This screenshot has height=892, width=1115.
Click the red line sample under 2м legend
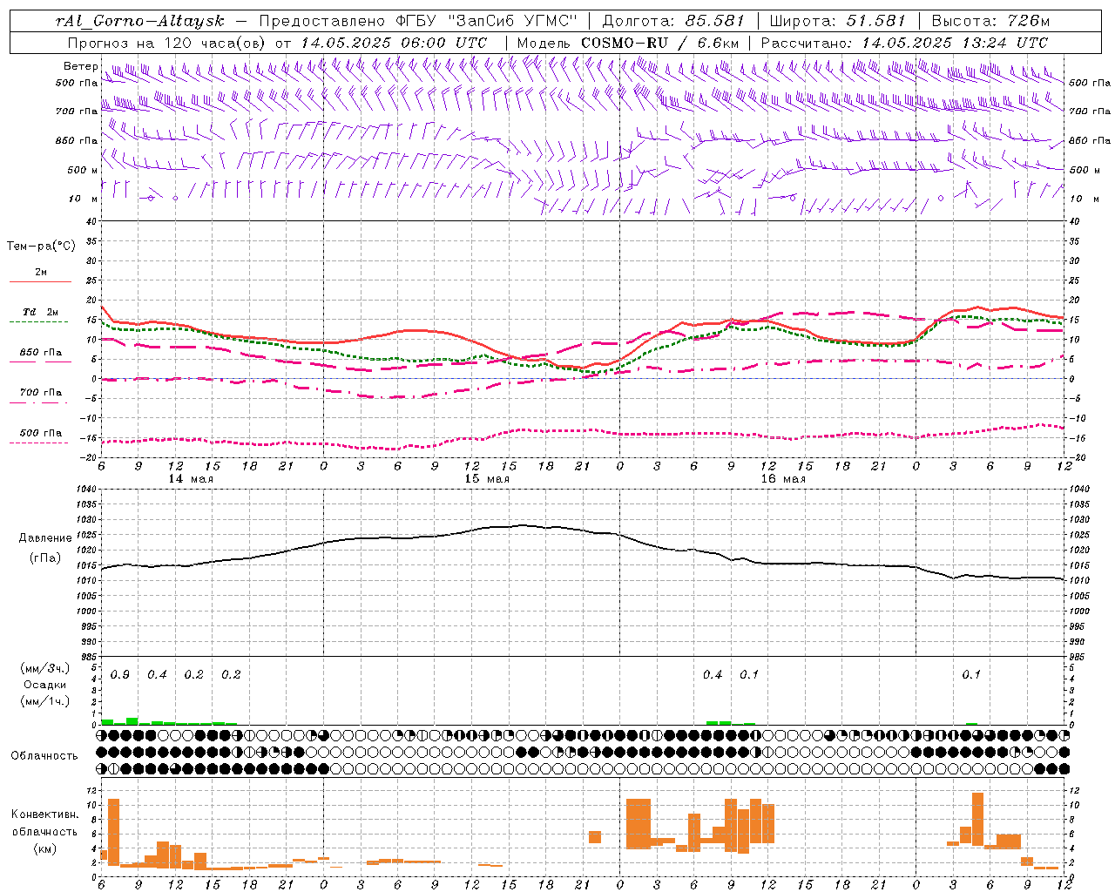[40, 282]
